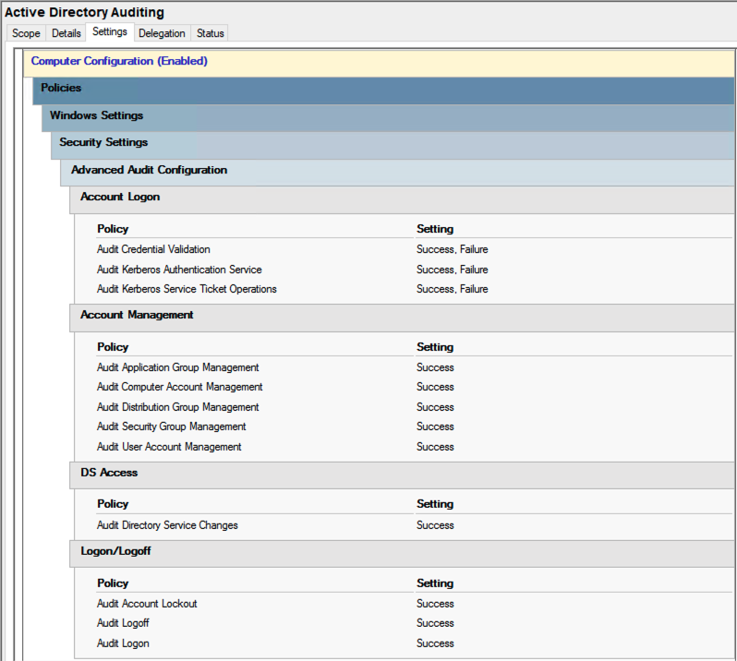Select the Settings tab
Viewport: 737px width, 661px height.
[110, 31]
